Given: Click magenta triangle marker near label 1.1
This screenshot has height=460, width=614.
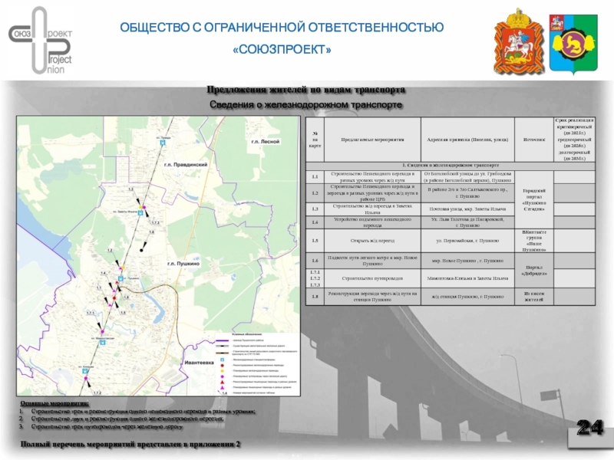Looking at the screenshot, I should [110, 304].
